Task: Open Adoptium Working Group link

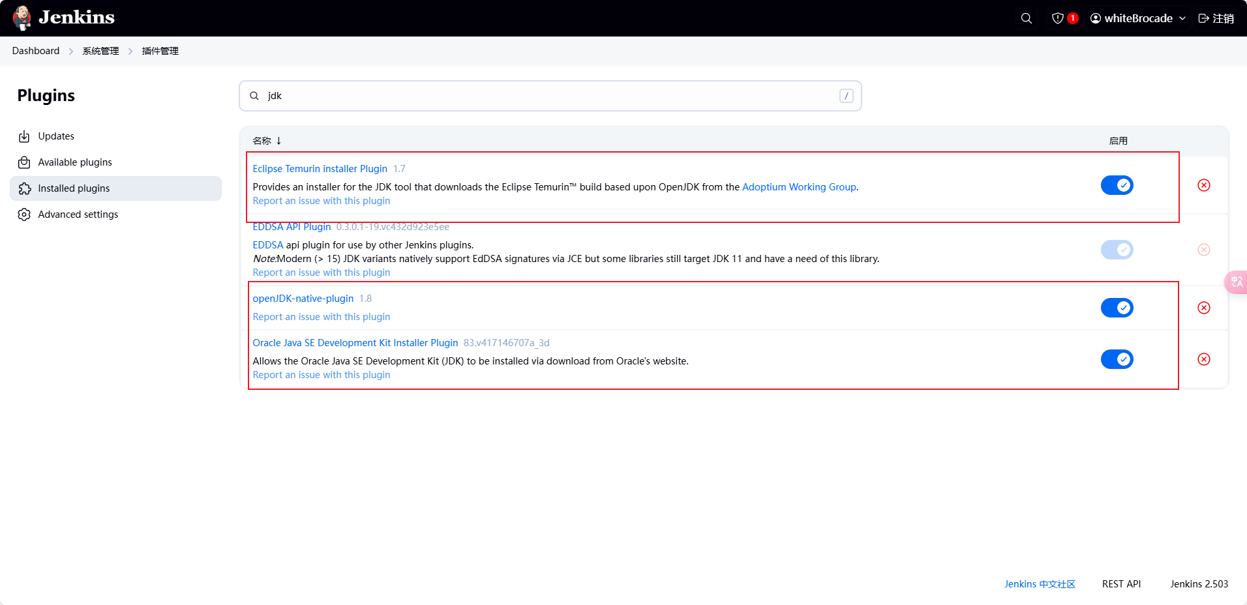Action: pos(799,187)
